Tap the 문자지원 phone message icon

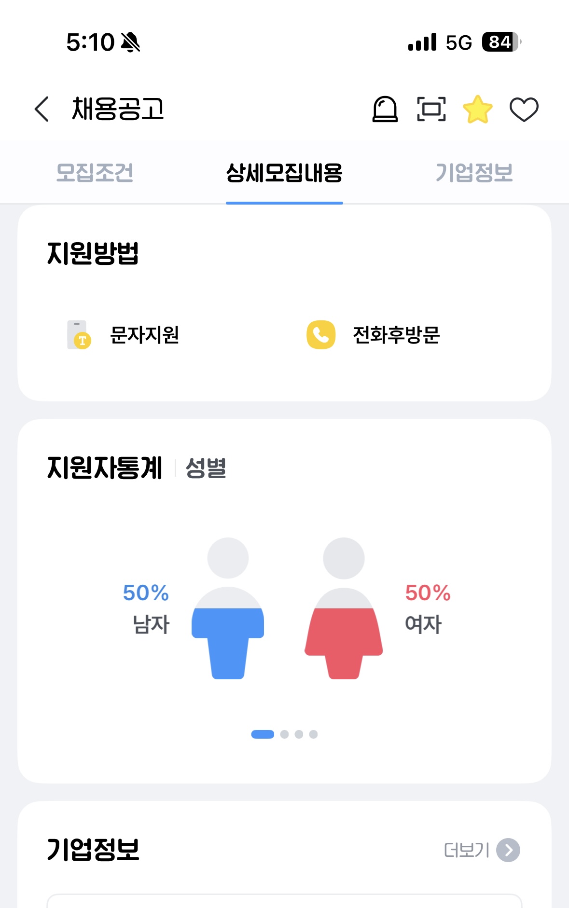79,335
